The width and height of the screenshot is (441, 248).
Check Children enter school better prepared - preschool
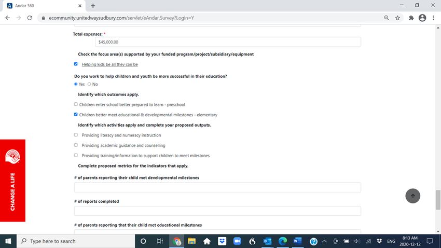click(x=76, y=104)
